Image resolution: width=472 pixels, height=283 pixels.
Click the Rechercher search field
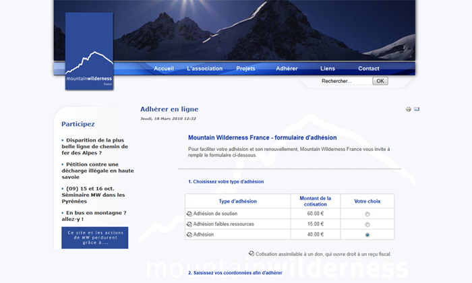346,81
